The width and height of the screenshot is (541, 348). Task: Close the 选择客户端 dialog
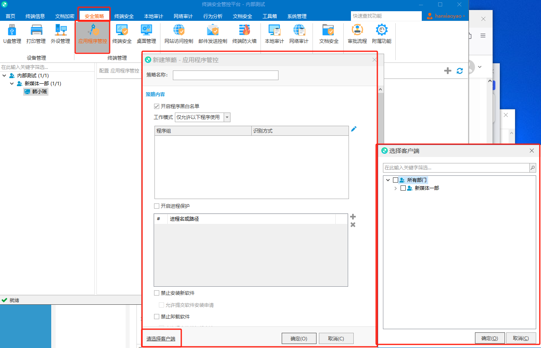[x=532, y=151]
